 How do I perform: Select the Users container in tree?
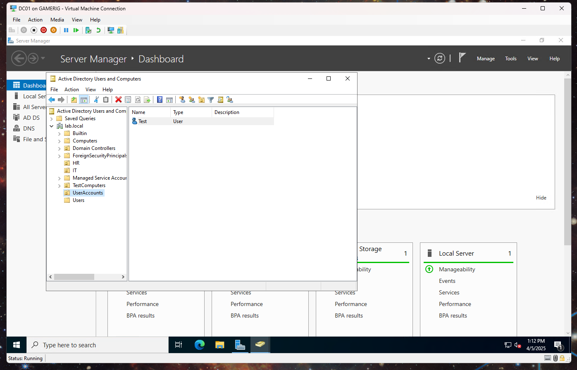pos(79,200)
